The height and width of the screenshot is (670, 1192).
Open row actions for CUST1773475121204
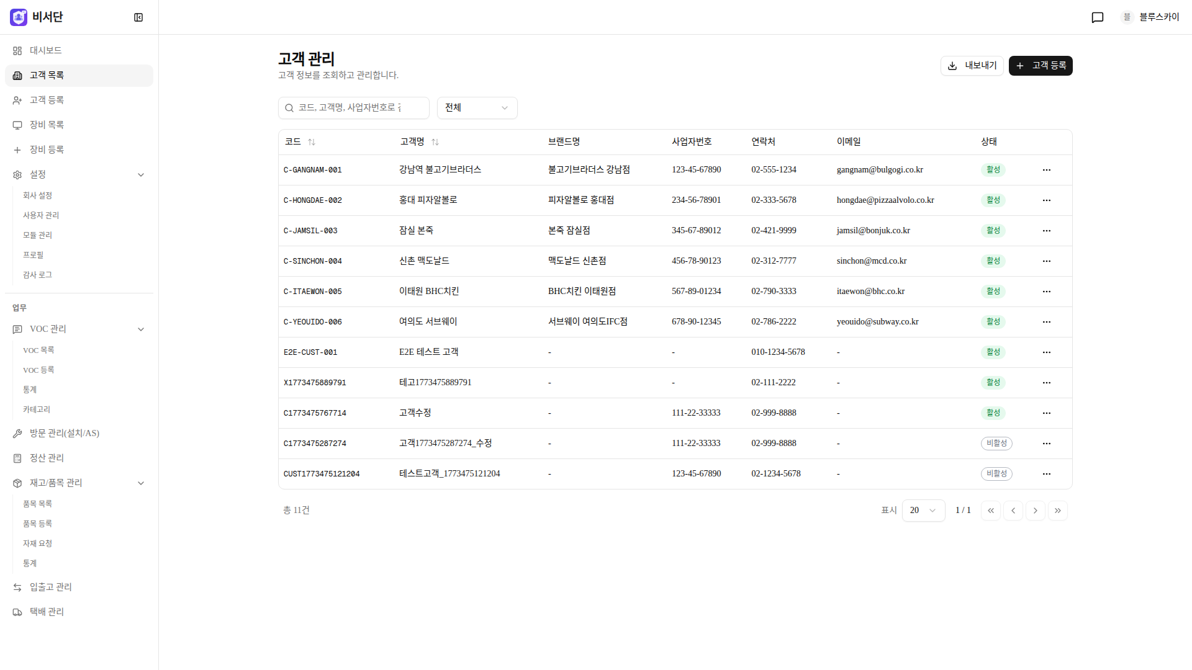click(1047, 474)
